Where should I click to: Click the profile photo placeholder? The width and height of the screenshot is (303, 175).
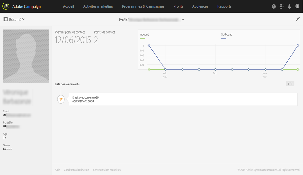click(26, 56)
